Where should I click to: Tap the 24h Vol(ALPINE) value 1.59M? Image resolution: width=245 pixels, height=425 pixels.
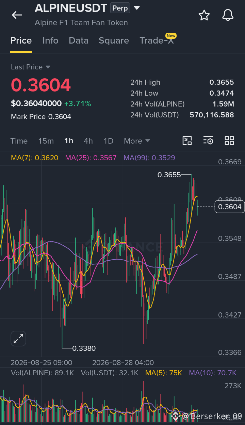point(224,104)
